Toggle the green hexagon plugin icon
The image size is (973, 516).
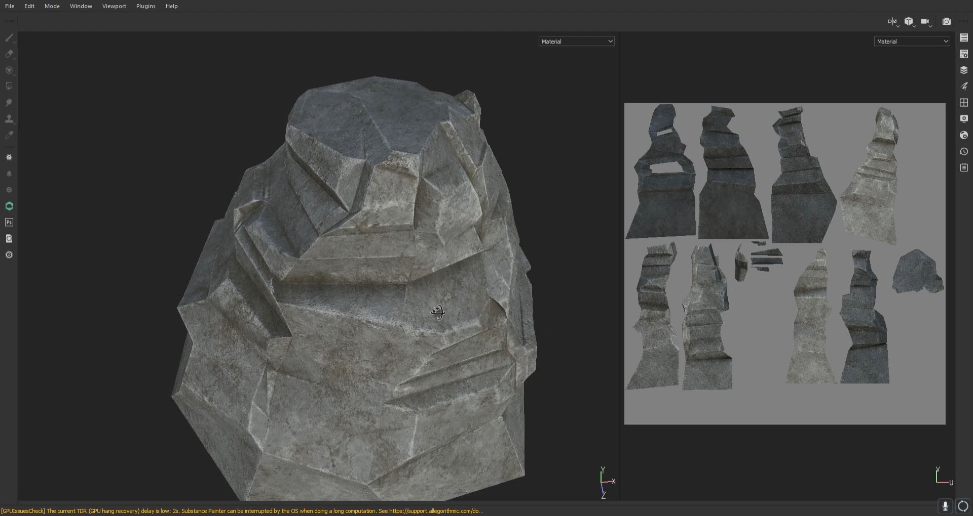[9, 206]
